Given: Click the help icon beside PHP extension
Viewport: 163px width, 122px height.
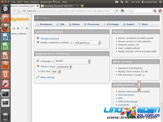Looking at the screenshot, I should [143, 75].
